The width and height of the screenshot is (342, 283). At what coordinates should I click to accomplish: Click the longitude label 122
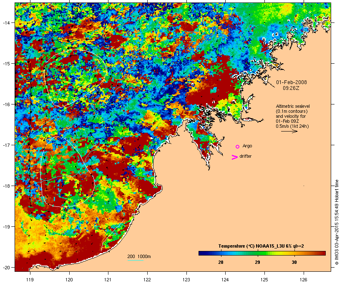click(x=147, y=280)
